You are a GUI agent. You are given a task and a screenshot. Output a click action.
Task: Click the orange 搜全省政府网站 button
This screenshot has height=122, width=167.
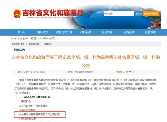coord(151,14)
